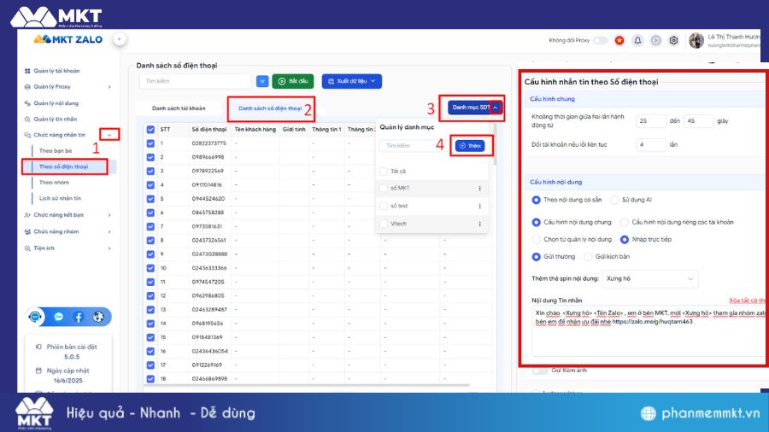This screenshot has height=432, width=769.
Task: Select the Sử dụng AI radio option
Action: 614,200
